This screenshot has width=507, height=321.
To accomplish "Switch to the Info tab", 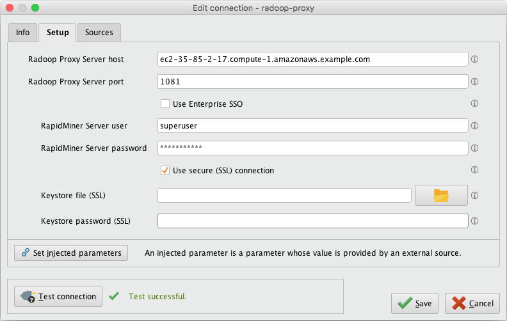I will [x=22, y=33].
